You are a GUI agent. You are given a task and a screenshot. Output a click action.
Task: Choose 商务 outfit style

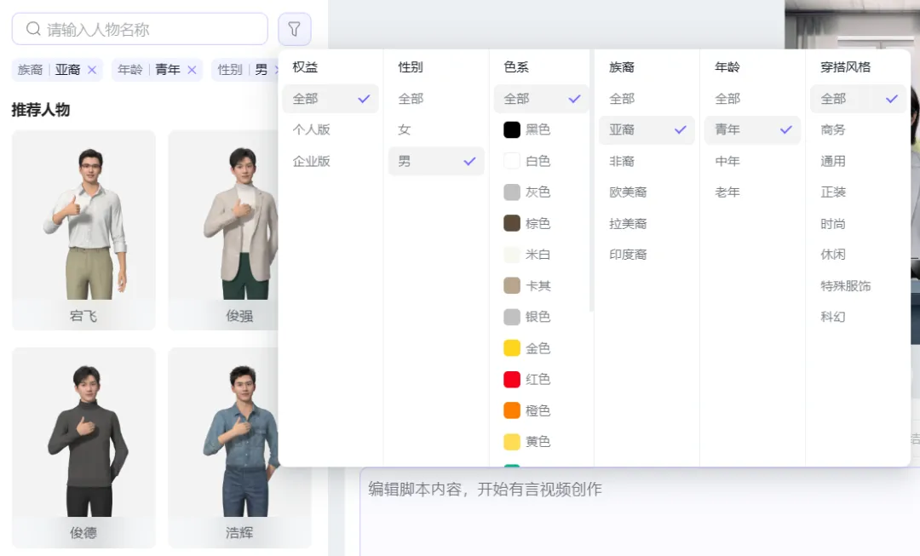[833, 130]
